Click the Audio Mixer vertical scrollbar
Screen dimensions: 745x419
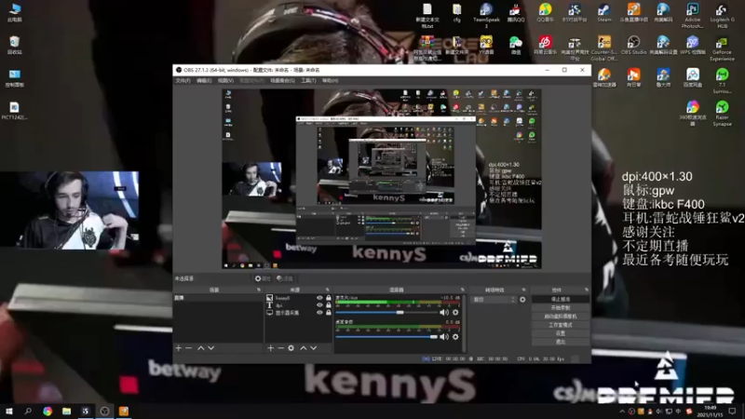[x=464, y=323]
